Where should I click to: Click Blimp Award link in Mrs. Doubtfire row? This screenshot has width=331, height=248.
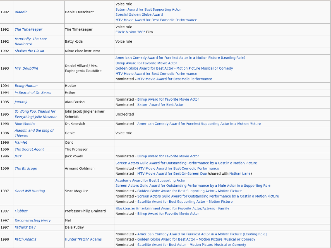pyautogui.click(x=146, y=63)
